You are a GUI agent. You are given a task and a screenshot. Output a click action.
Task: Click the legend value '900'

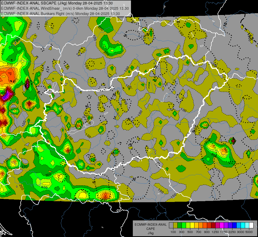point(207,232)
